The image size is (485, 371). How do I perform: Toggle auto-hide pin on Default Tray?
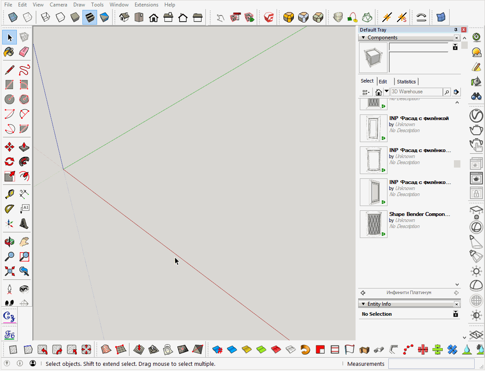click(x=456, y=30)
